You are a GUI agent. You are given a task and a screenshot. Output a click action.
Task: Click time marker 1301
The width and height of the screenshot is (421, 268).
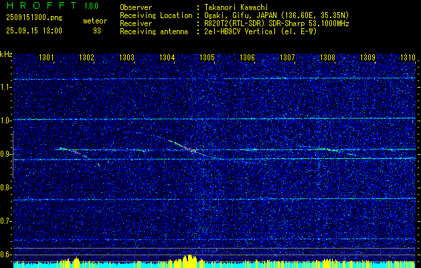click(x=46, y=57)
